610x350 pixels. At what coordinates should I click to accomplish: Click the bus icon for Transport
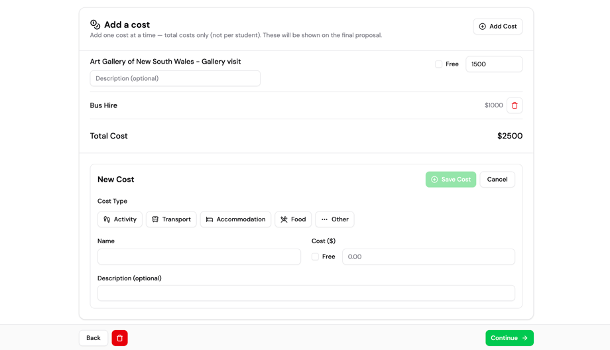[x=155, y=219]
